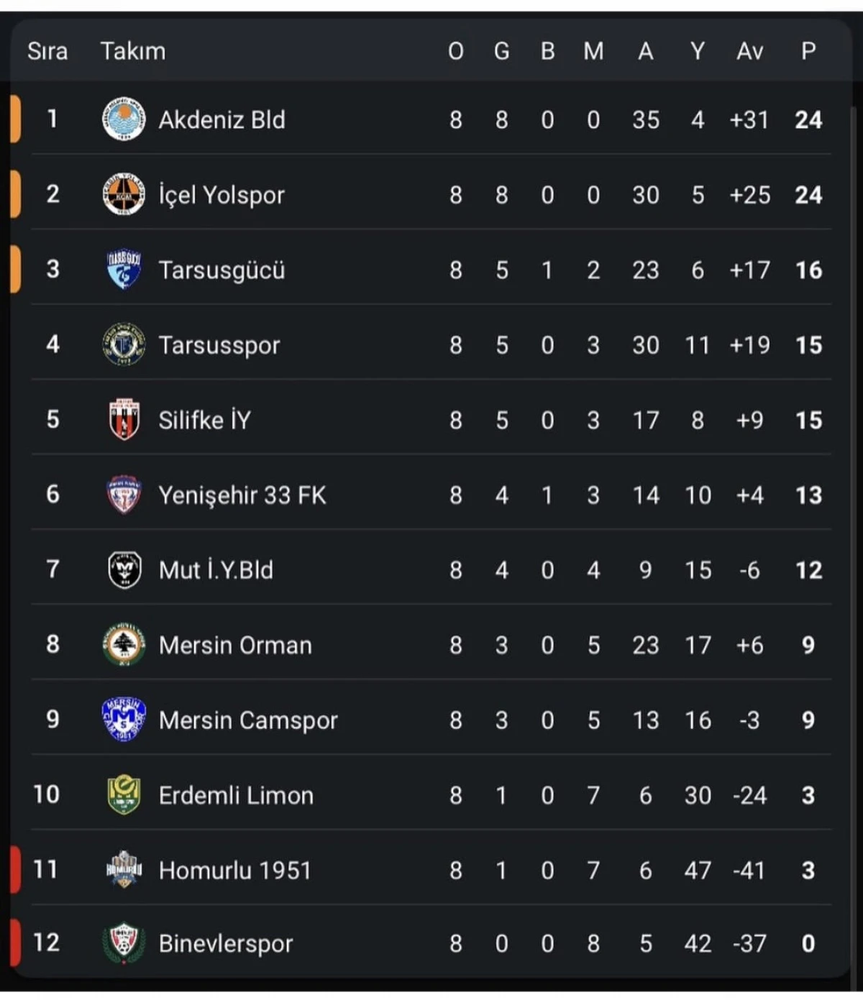The height and width of the screenshot is (1000, 863).
Task: Select the Takım column header
Action: pos(133,50)
